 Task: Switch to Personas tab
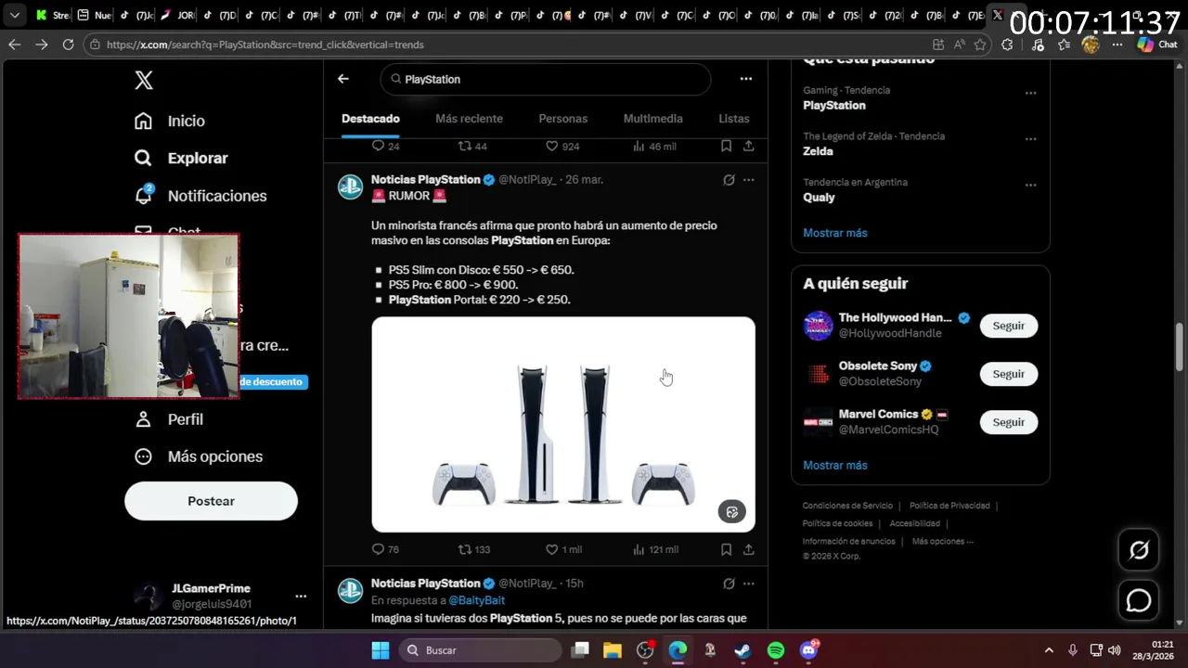tap(562, 119)
